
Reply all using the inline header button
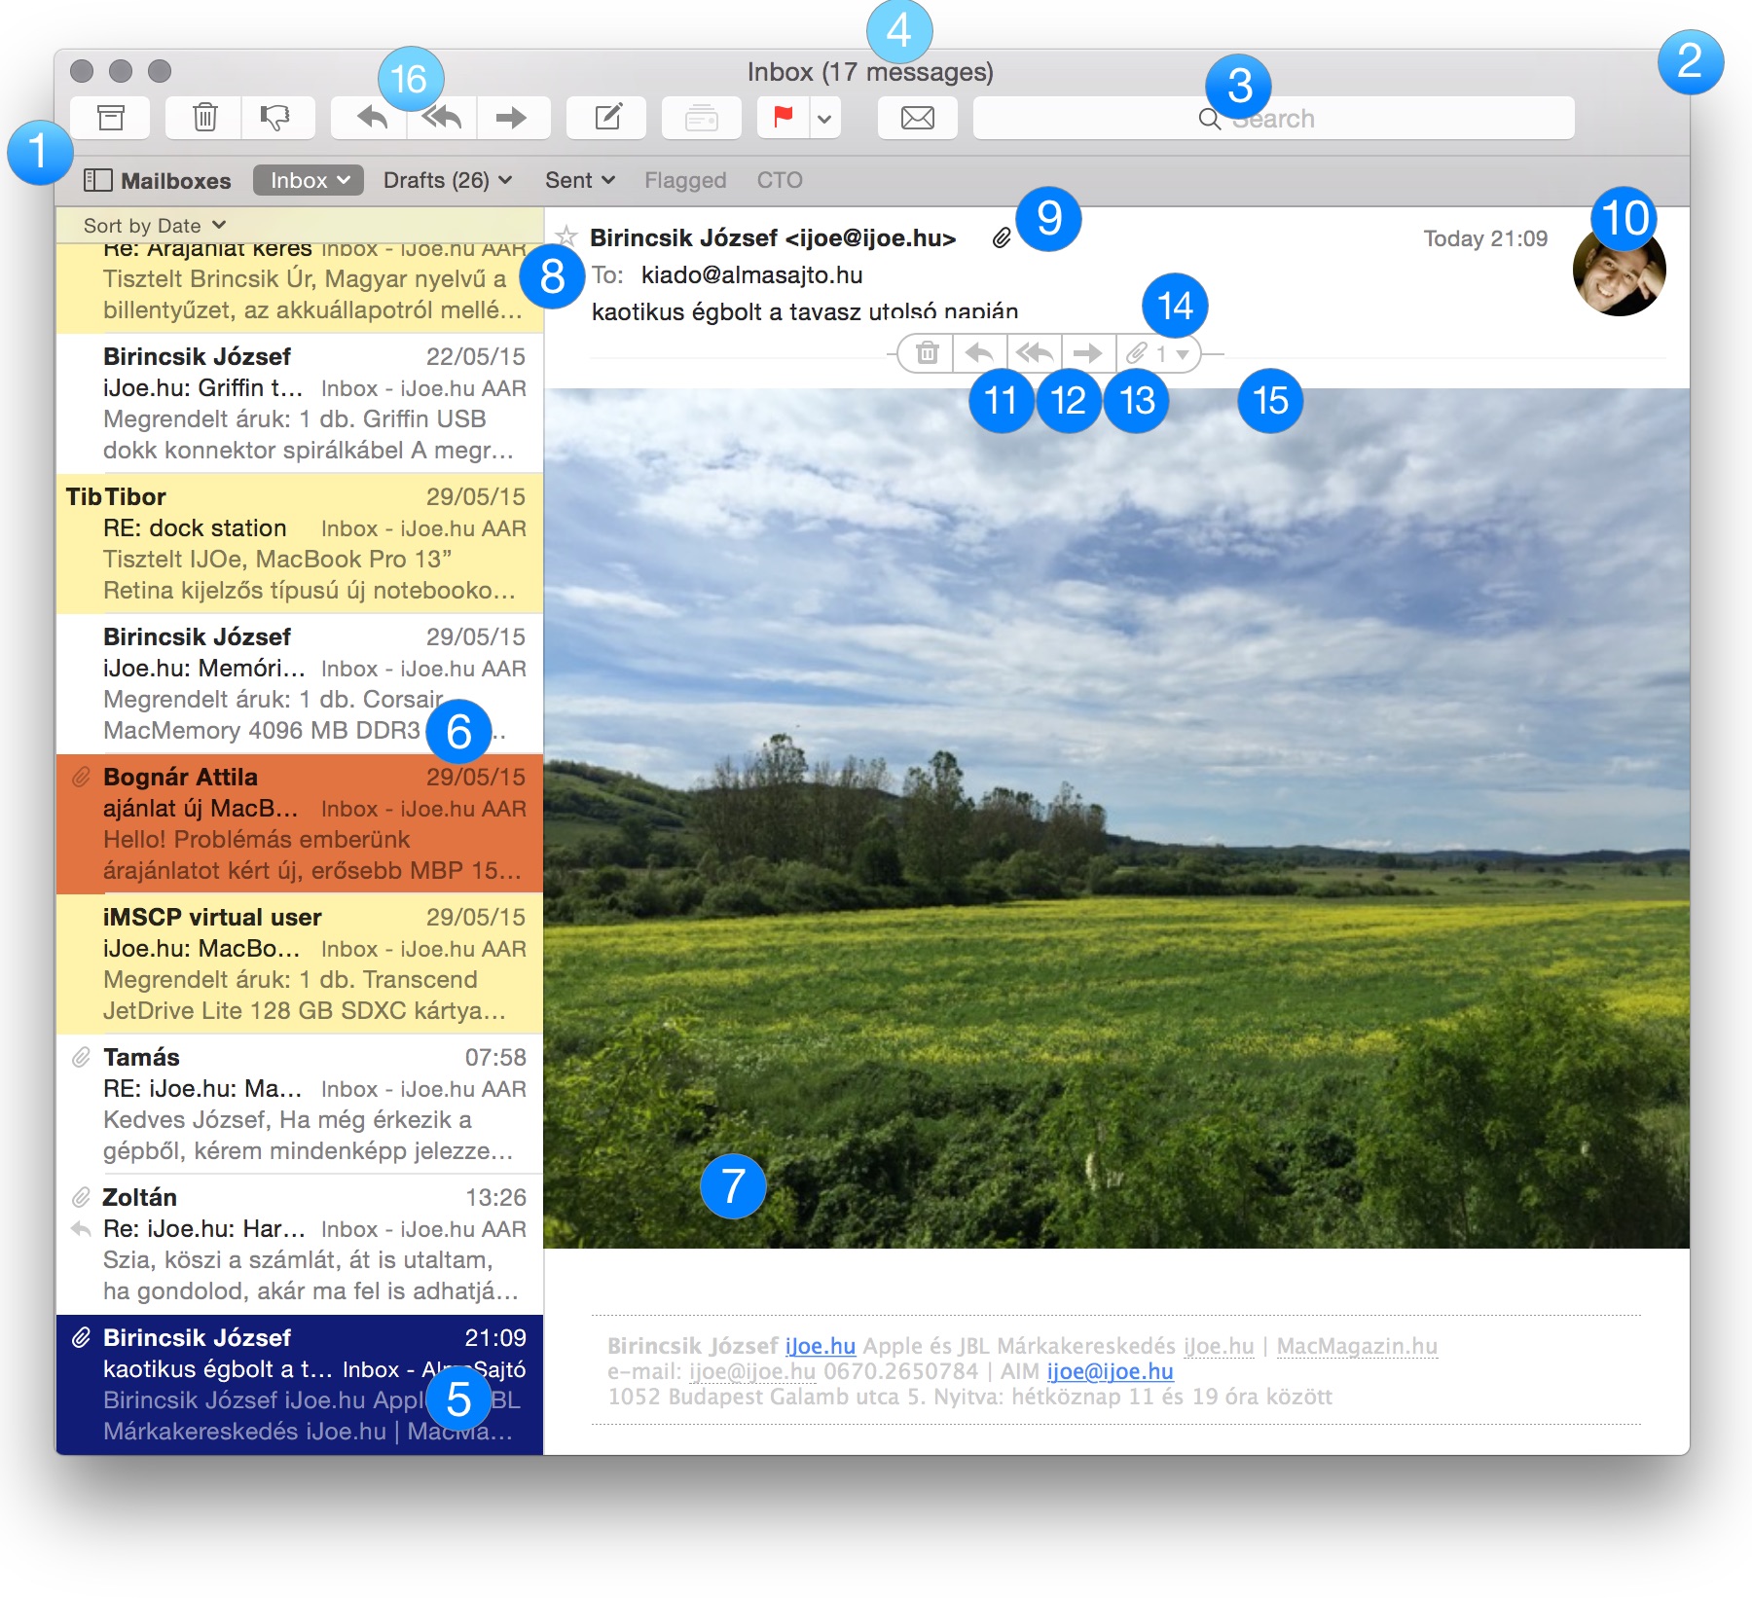pyautogui.click(x=1034, y=353)
